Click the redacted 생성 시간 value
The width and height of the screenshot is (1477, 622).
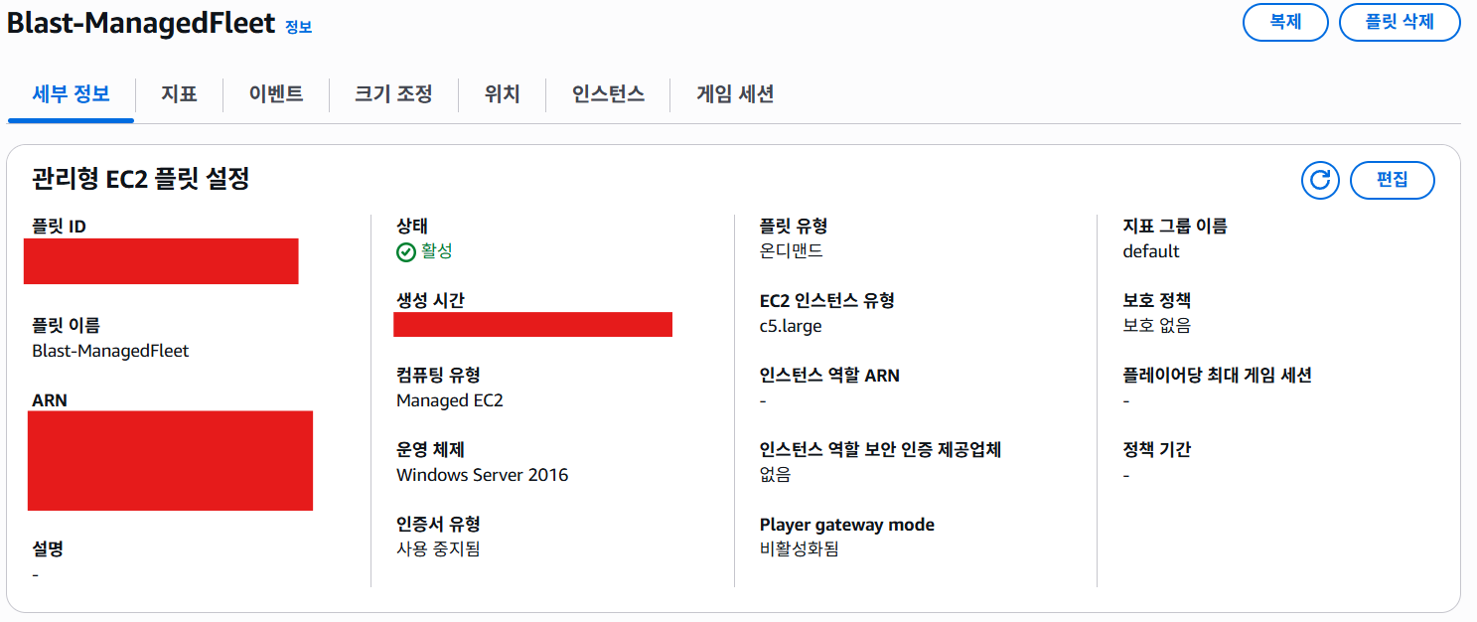coord(533,324)
